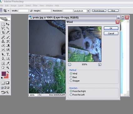Edit in Quick Mask Mode

(7, 83)
